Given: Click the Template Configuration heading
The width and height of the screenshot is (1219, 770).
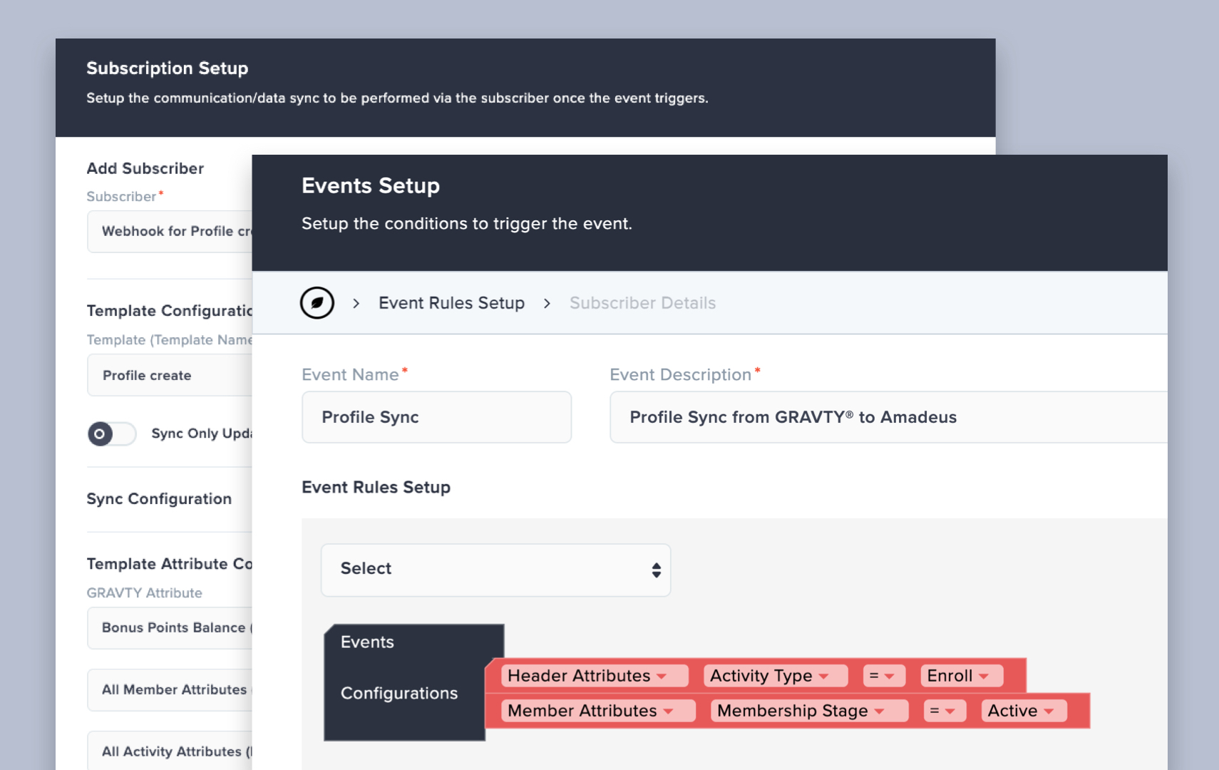Looking at the screenshot, I should click(170, 311).
